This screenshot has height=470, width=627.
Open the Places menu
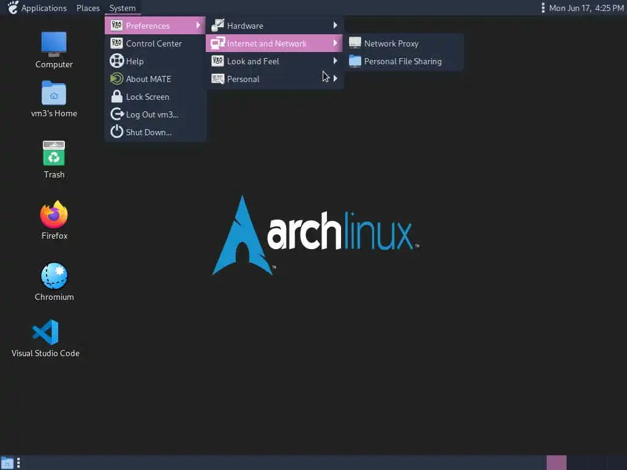pyautogui.click(x=88, y=8)
